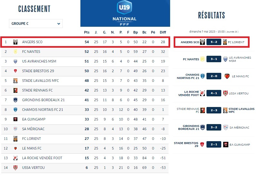Viewport: 256px width, 175px height.
Task: Click the FC Nantes crest in standings
Action: 15,52
